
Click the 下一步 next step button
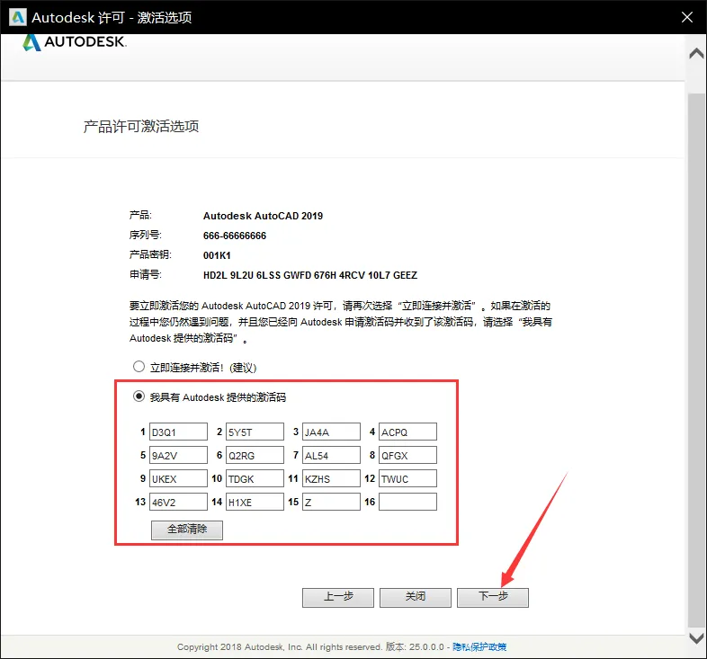click(493, 598)
